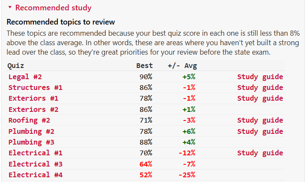Open the Roofing #2 Study guide
Viewport: 307px width, 182px height.
click(x=260, y=120)
